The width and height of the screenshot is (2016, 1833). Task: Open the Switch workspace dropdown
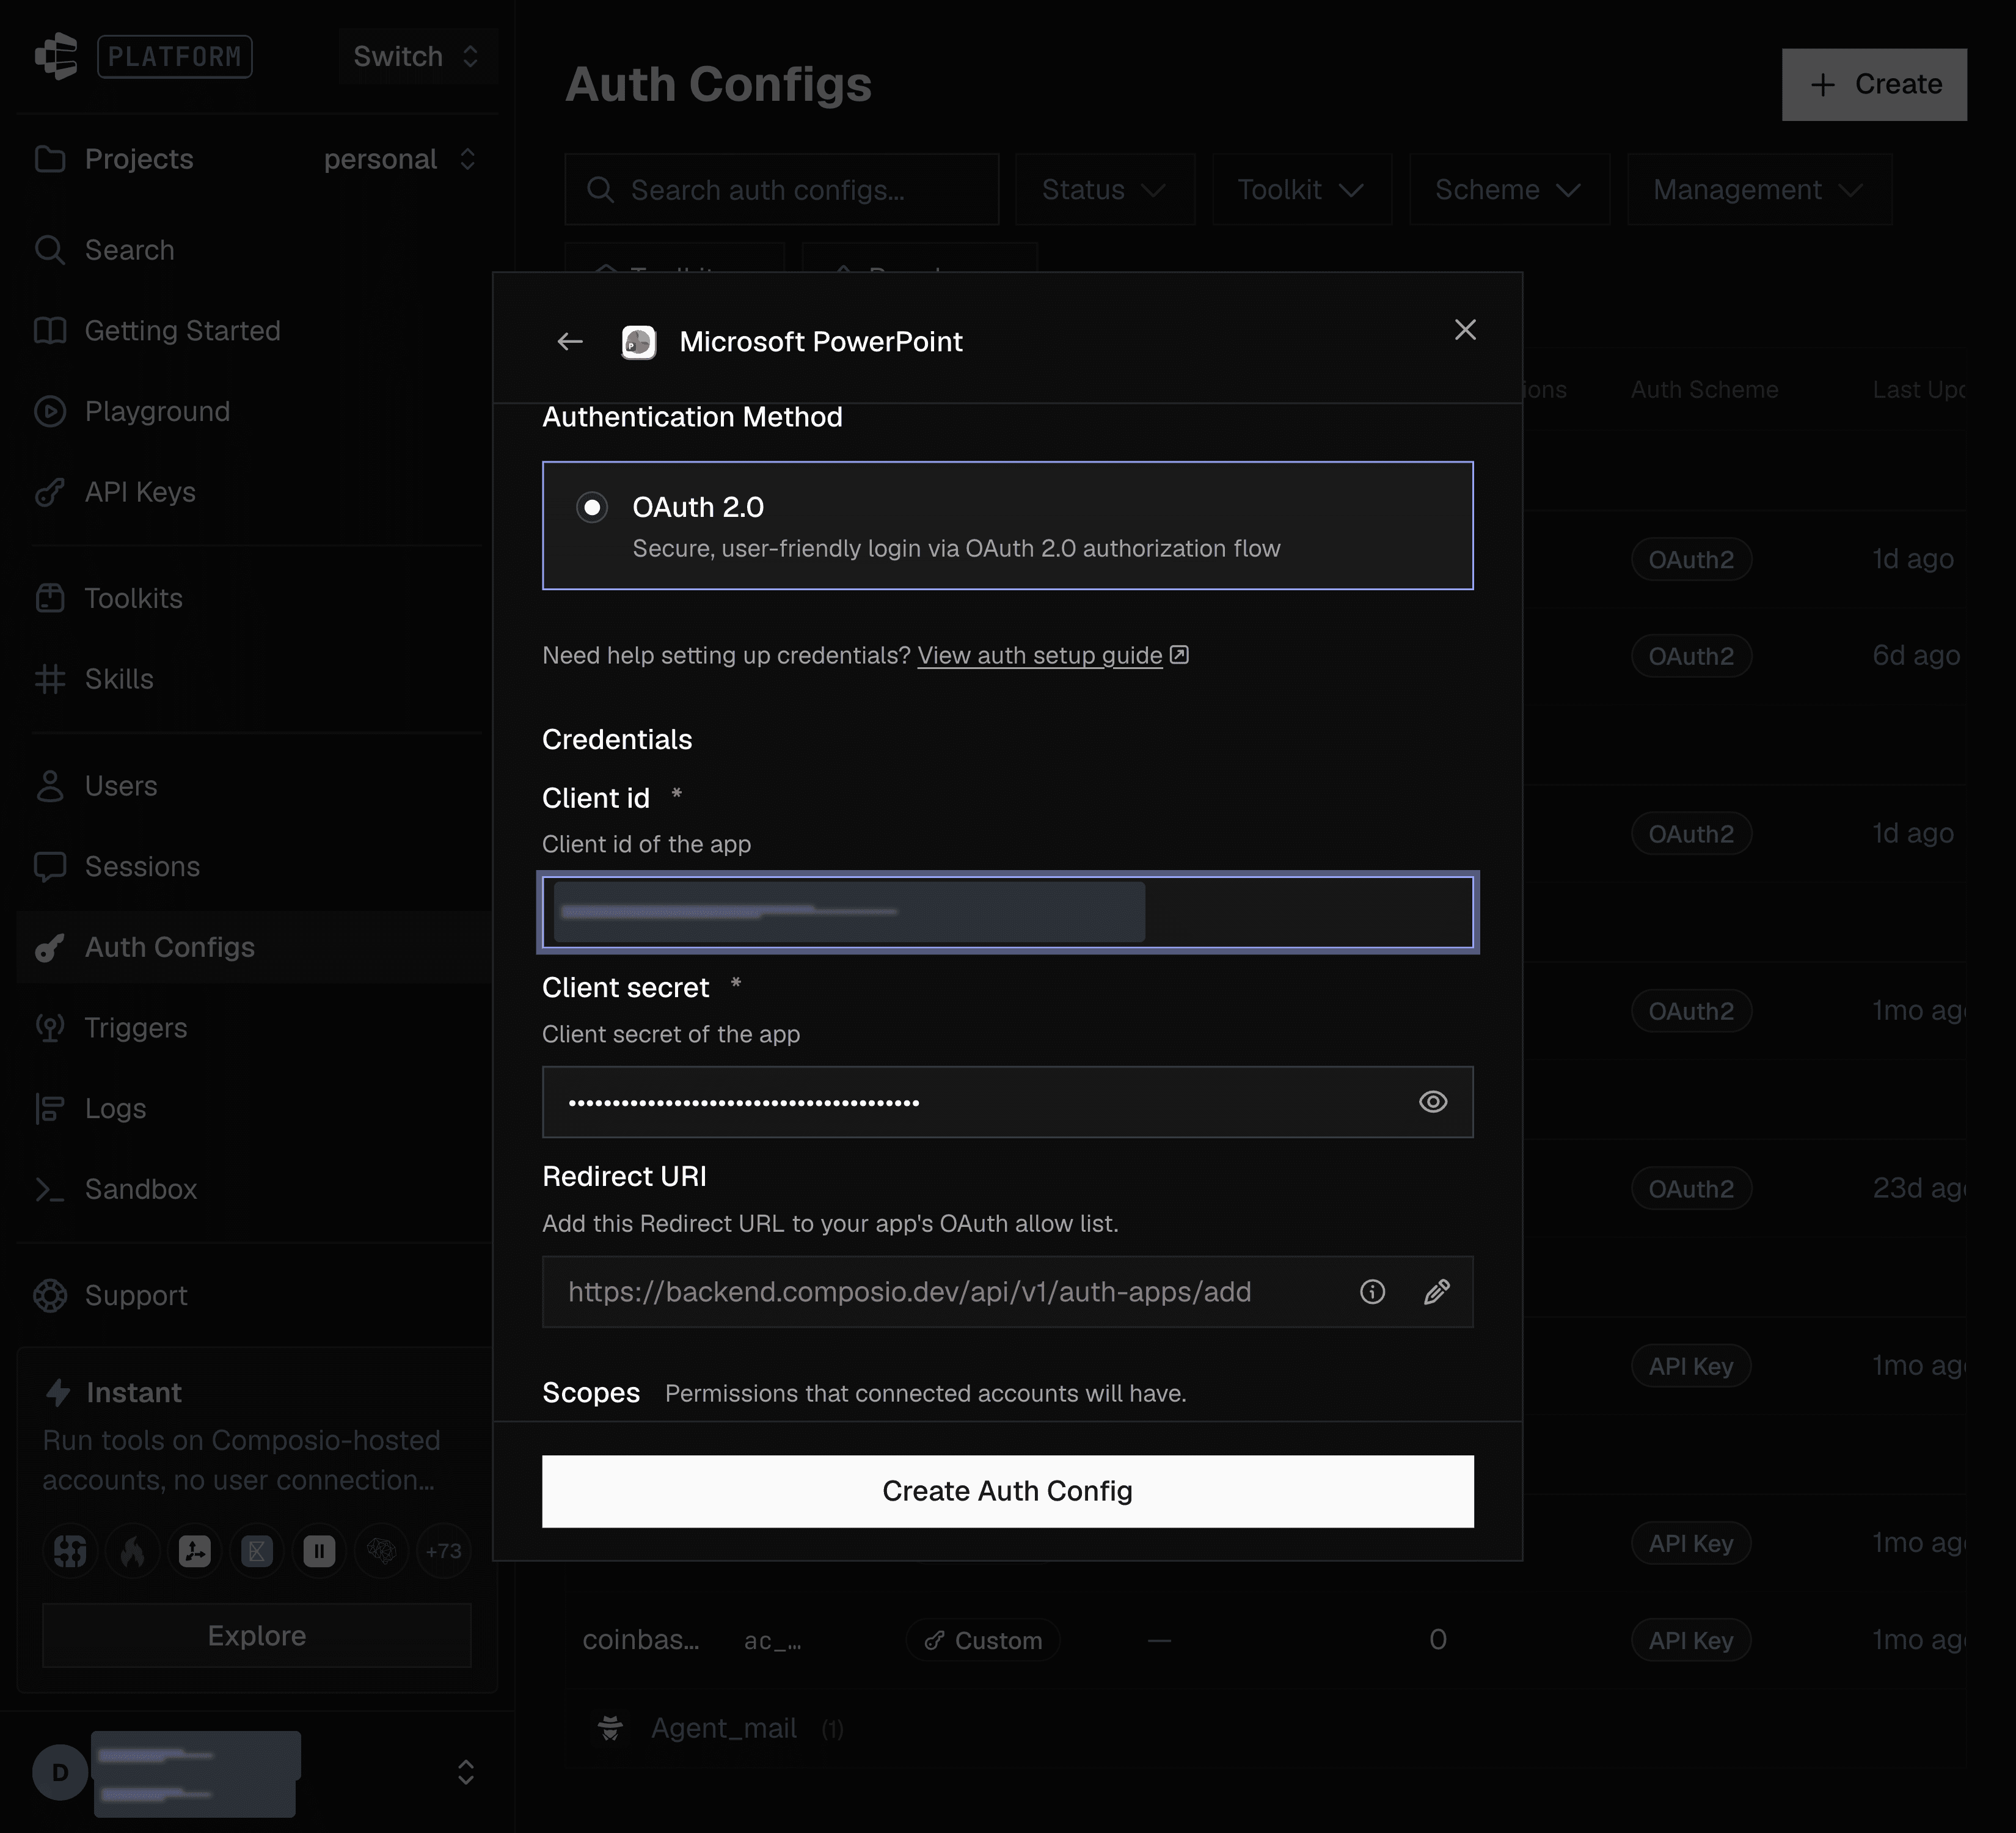tap(417, 56)
